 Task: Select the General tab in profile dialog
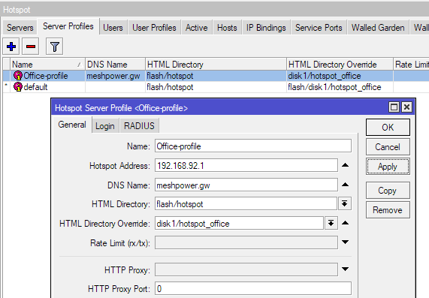tap(72, 125)
